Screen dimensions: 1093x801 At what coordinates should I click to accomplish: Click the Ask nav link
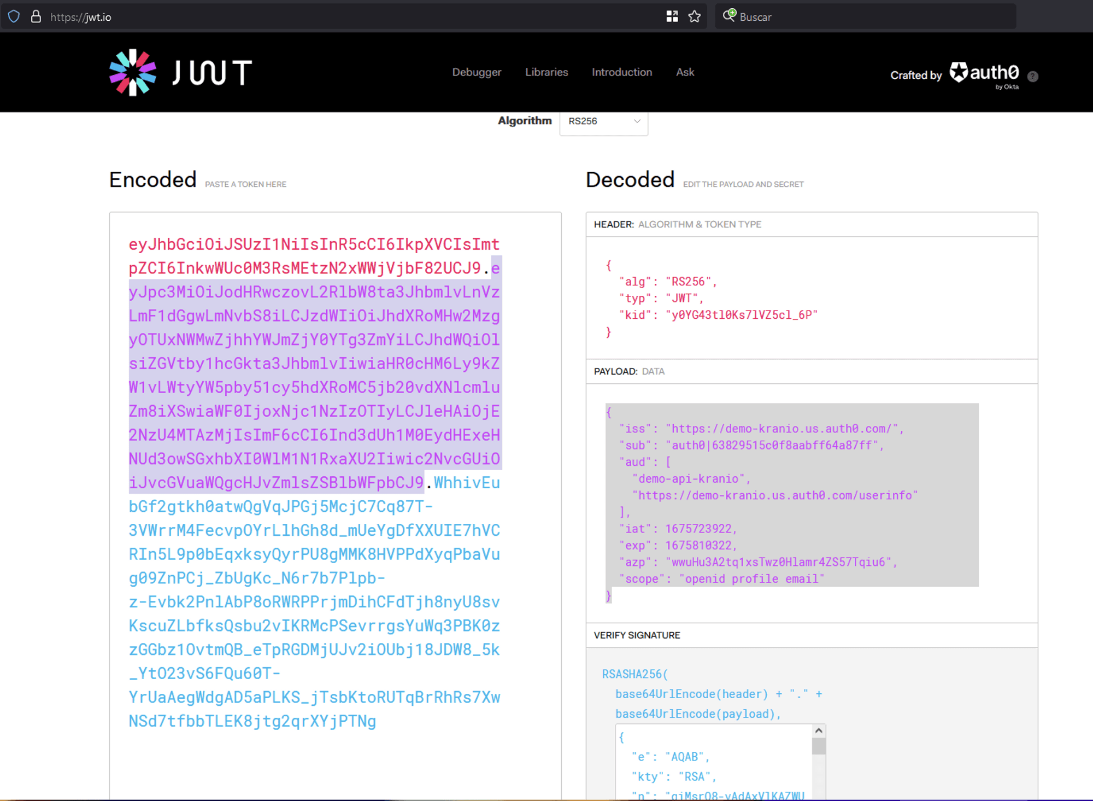(x=684, y=72)
